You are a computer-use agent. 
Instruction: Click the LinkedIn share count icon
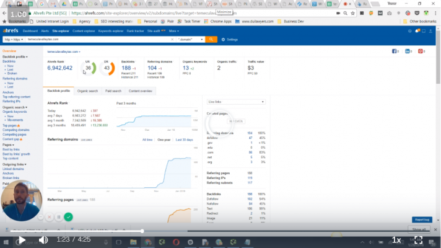click(x=409, y=51)
